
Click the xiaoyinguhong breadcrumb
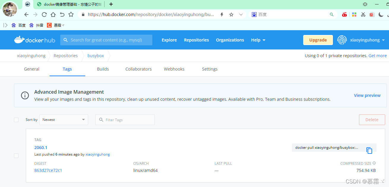pyautogui.click(x=31, y=56)
